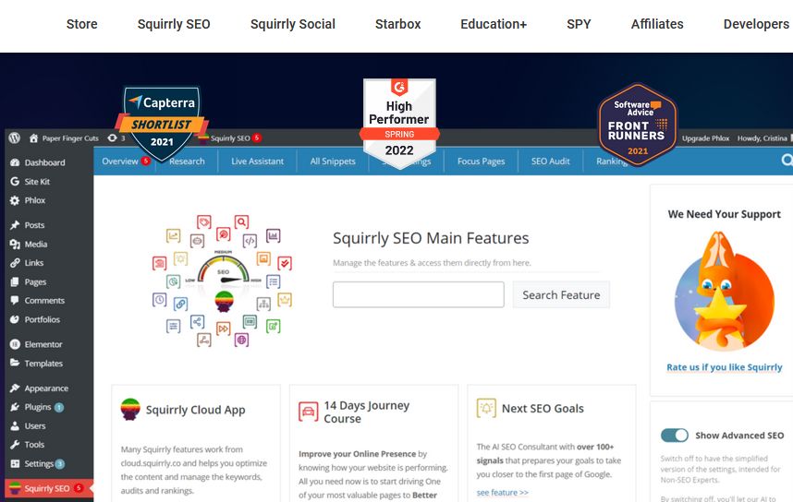Open the 14 Days Journey Course card title
This screenshot has height=502, width=793.
367,412
